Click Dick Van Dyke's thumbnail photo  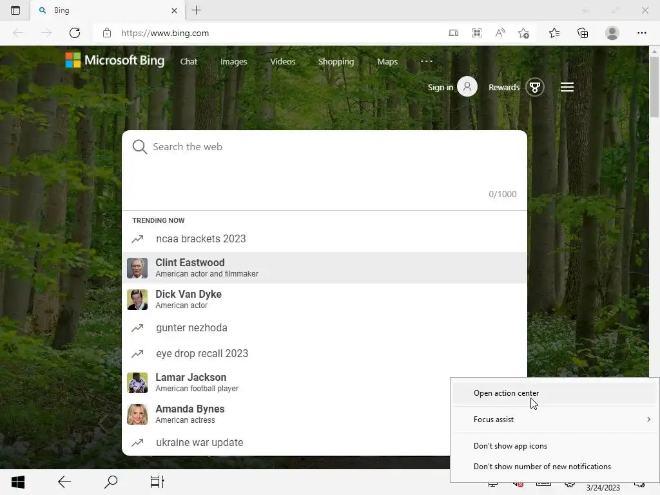(137, 300)
